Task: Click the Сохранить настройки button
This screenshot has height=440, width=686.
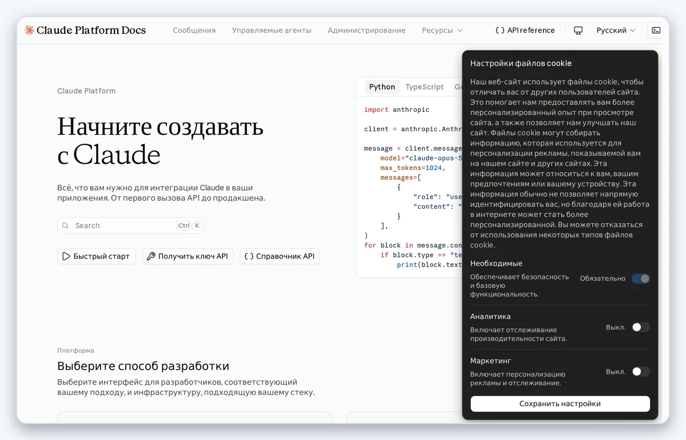Action: 560,403
